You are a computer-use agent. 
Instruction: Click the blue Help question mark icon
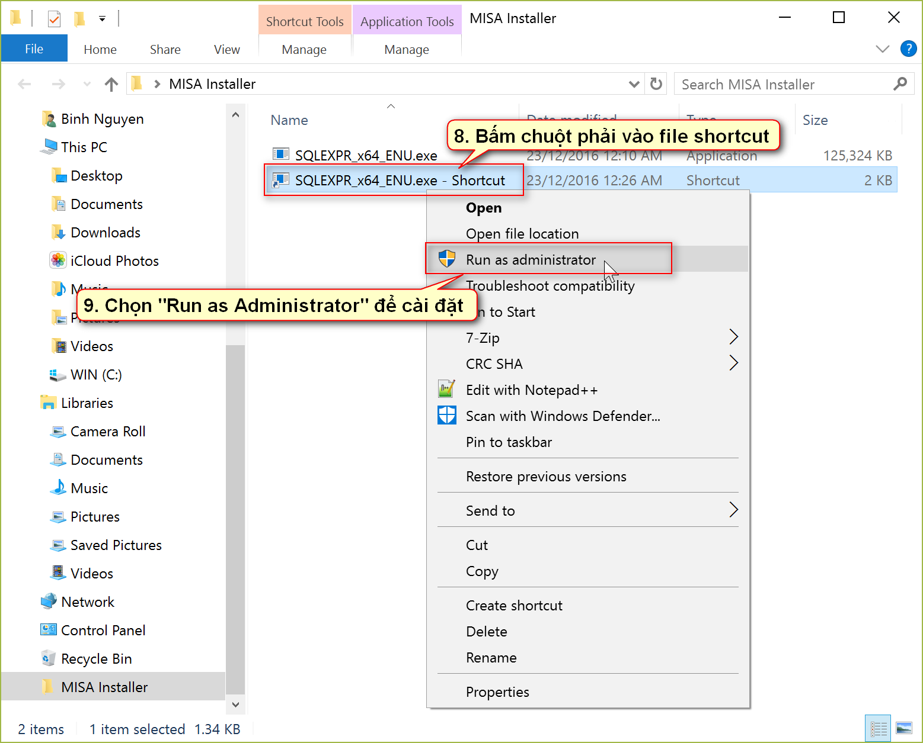coord(908,49)
